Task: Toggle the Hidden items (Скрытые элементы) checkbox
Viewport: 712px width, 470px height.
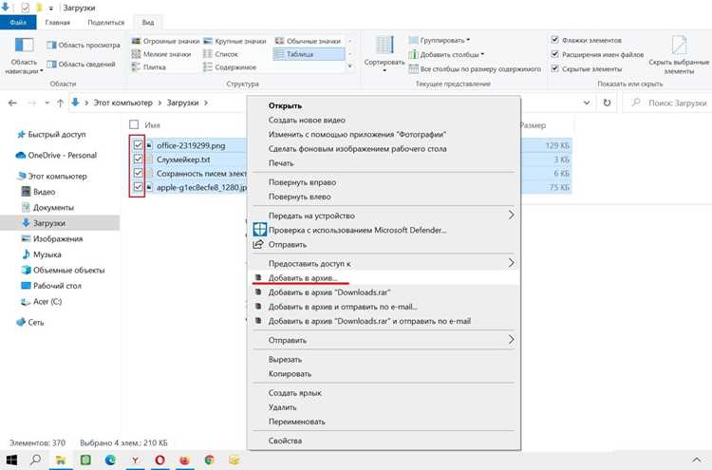Action: pos(554,68)
